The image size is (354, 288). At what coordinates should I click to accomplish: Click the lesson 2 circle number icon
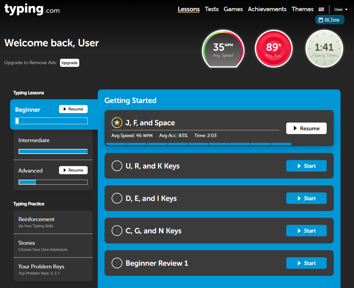[x=117, y=166]
